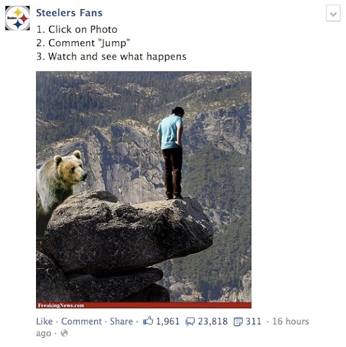Open the large boulder cliff photo
Screen dimensions: 346x347
[x=143, y=190]
